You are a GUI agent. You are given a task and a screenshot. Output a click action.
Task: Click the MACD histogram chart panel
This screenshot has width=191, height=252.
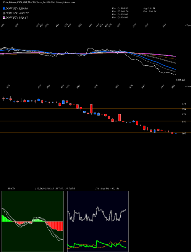[32, 221]
